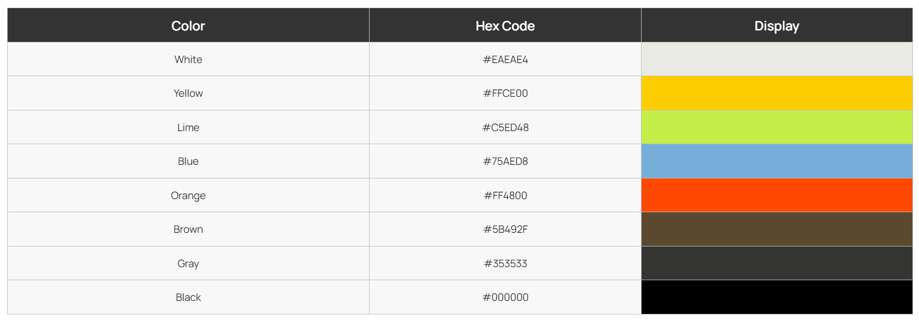Click the Gray color name cell
Screen dimensions: 919x321
pos(188,263)
